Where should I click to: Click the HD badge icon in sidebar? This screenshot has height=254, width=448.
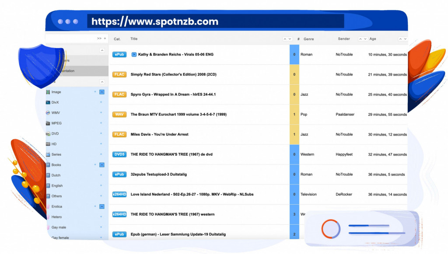pyautogui.click(x=48, y=144)
